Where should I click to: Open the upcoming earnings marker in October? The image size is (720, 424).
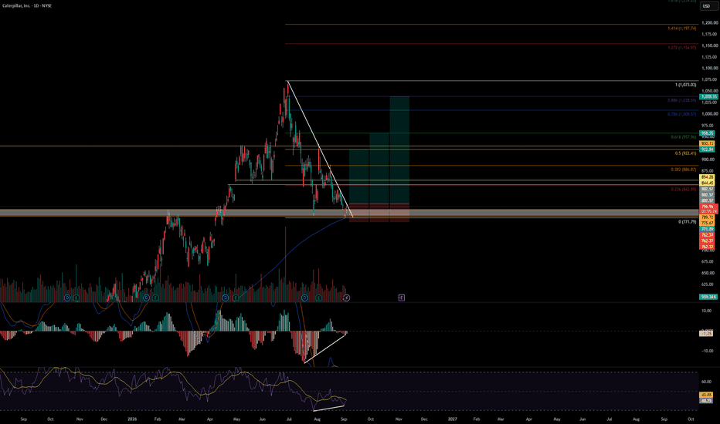(401, 298)
